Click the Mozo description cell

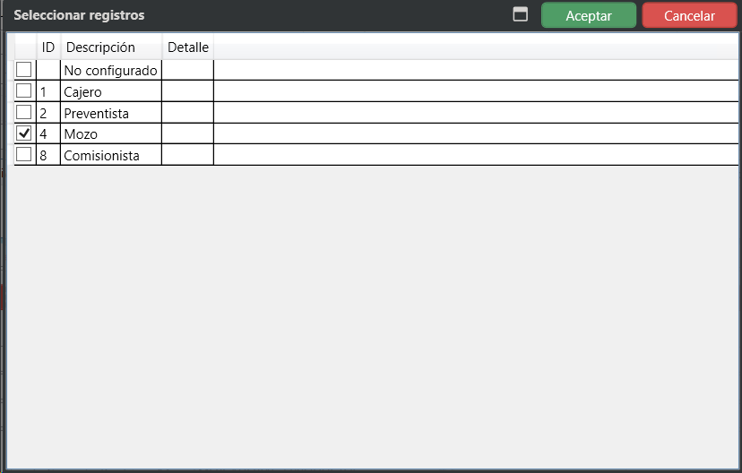[x=110, y=134]
